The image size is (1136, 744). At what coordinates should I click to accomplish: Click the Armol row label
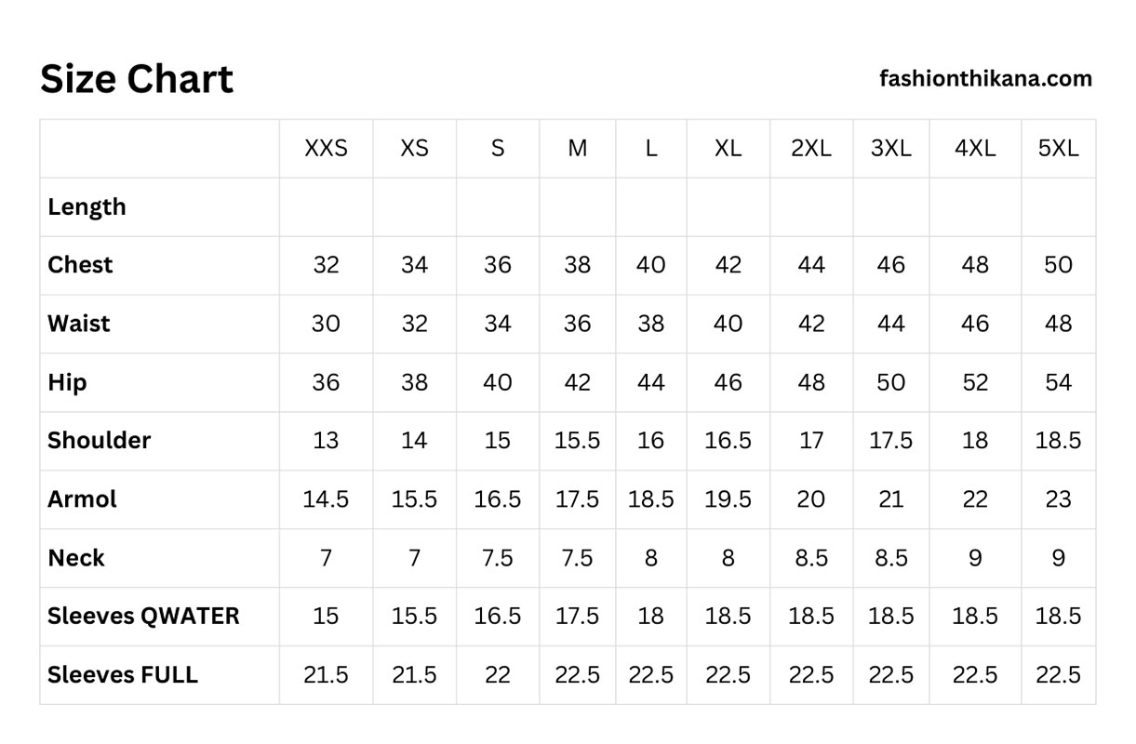click(82, 499)
